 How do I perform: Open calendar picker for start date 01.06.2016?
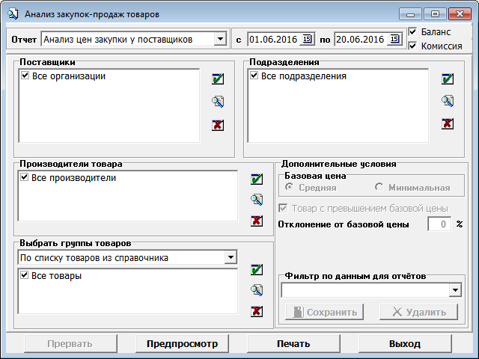306,39
